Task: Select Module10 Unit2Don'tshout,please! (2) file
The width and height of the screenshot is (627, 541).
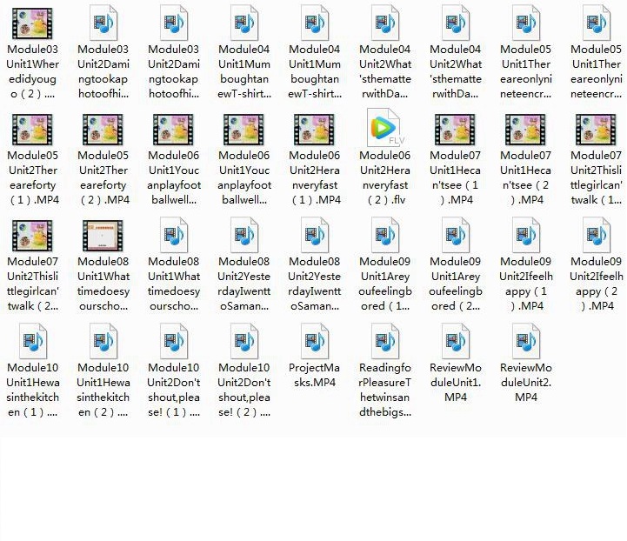Action: [x=243, y=340]
